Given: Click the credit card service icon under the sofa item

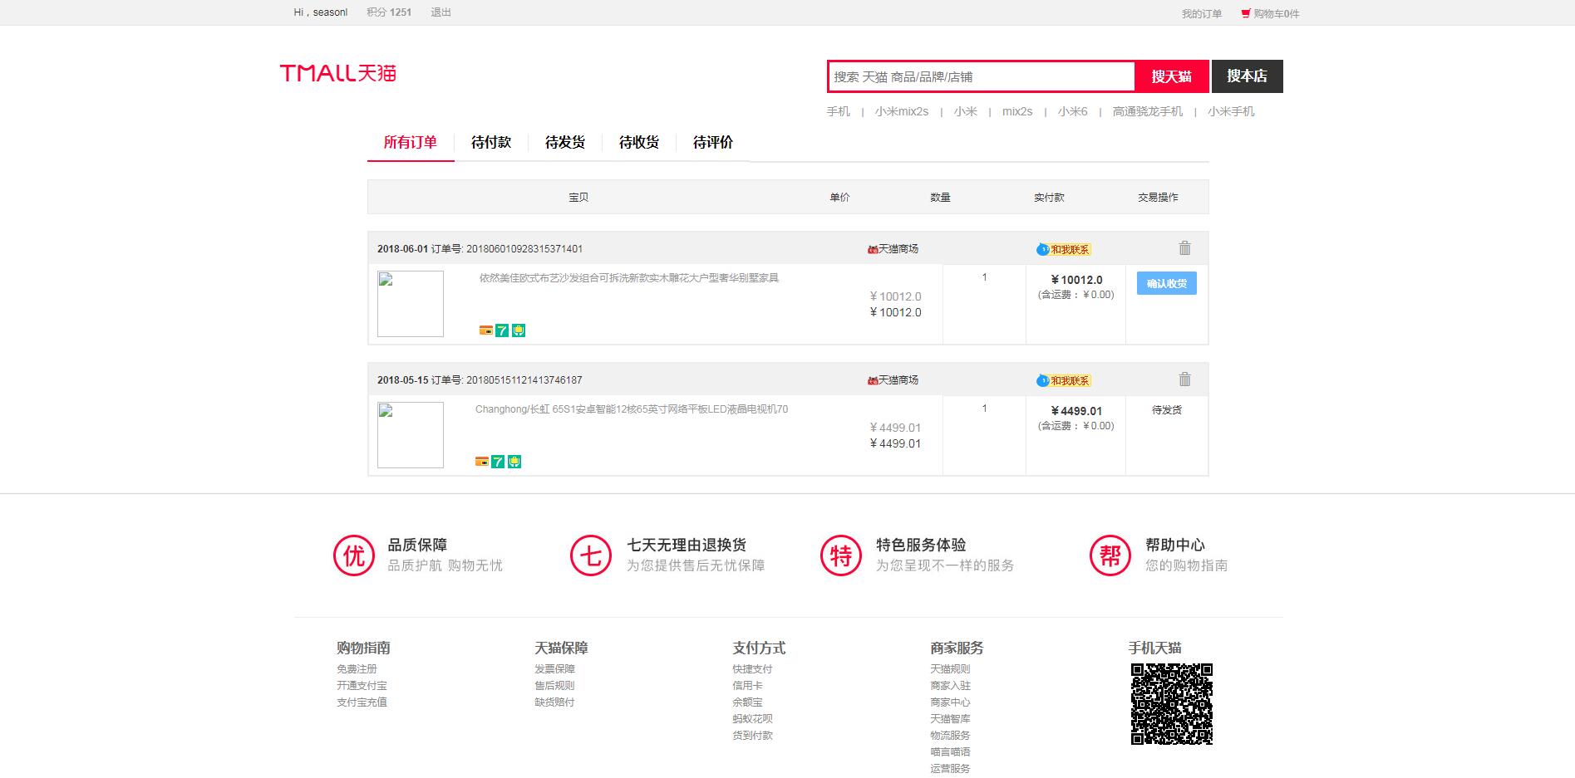Looking at the screenshot, I should (486, 330).
